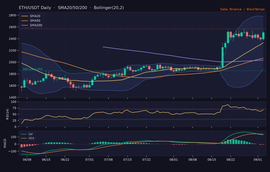
Task: Click the 2600 price axis tick
Action: pos(13,27)
